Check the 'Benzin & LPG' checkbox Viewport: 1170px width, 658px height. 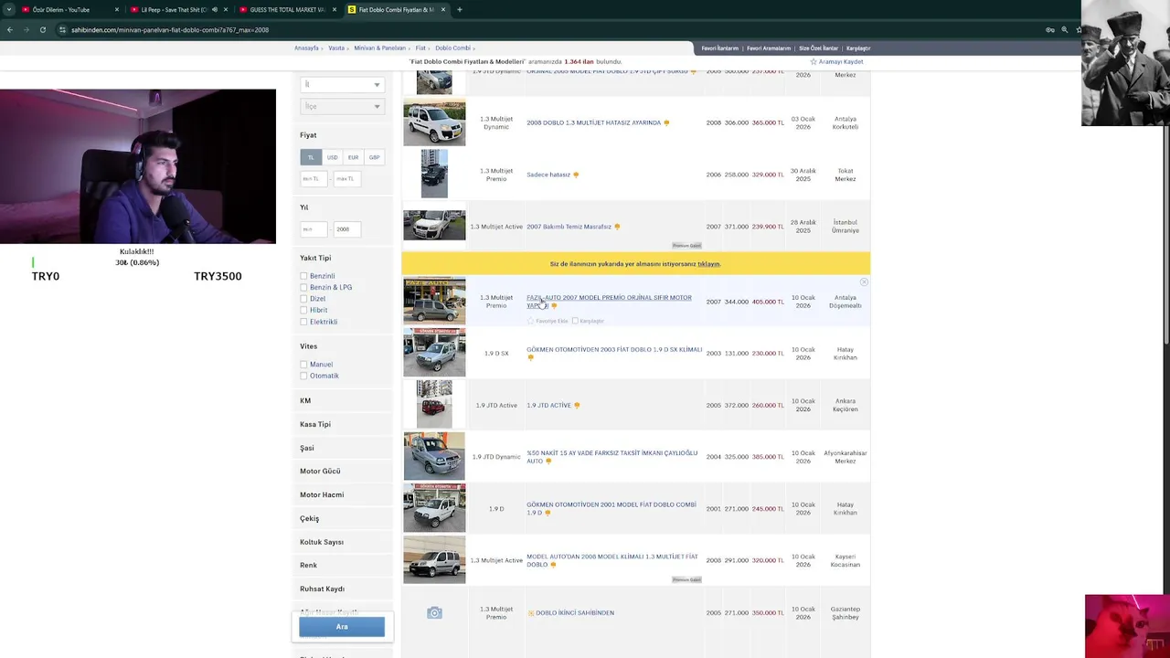303,287
